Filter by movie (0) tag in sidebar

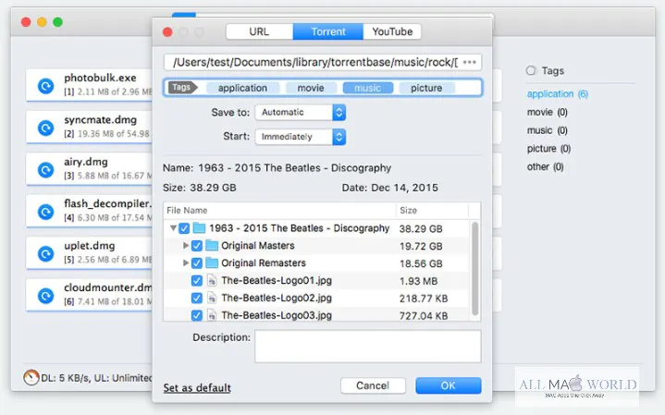pyautogui.click(x=548, y=112)
